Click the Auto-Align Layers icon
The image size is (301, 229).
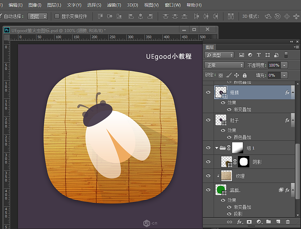pos(231,16)
